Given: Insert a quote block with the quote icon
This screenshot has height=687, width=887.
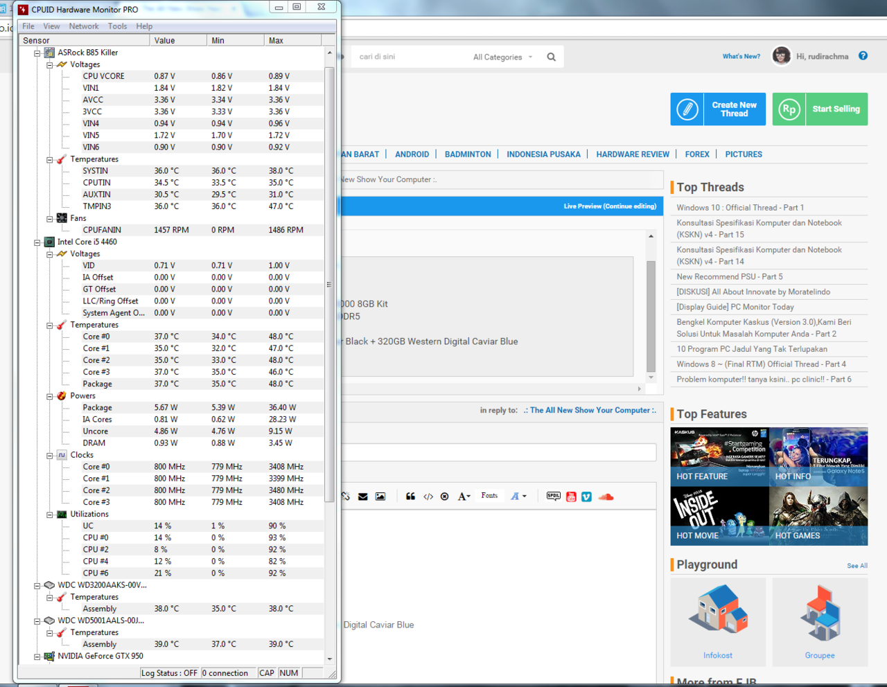Looking at the screenshot, I should coord(410,497).
